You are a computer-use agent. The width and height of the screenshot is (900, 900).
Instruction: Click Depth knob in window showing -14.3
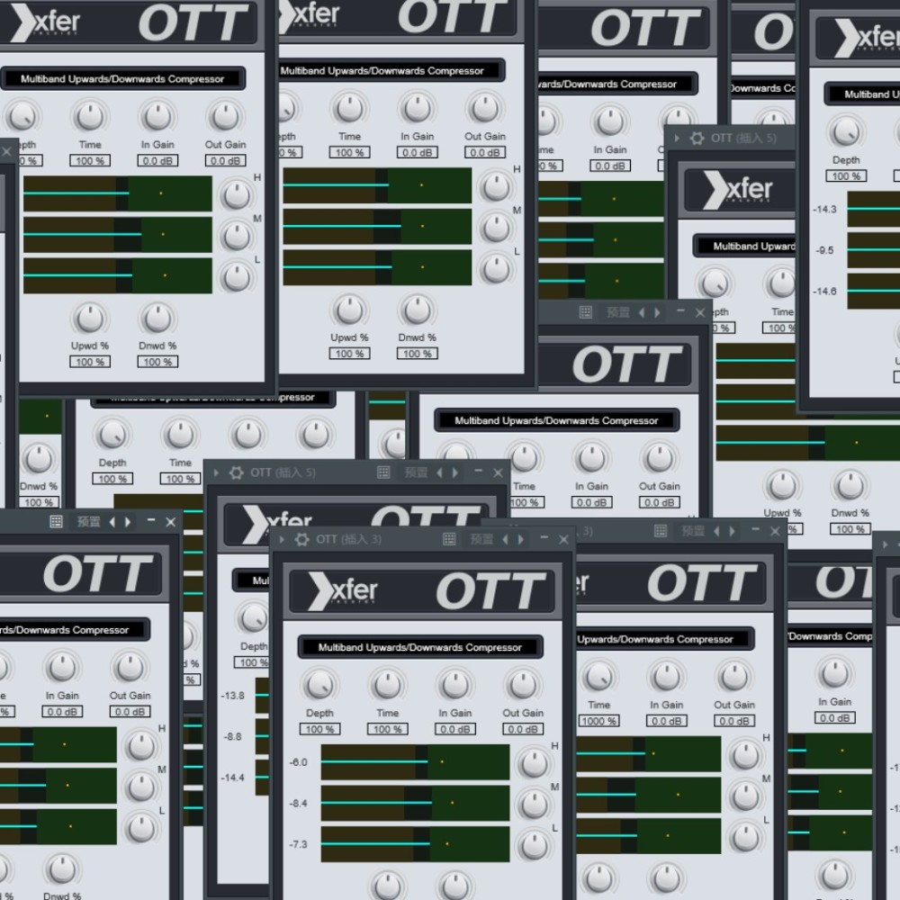846,132
